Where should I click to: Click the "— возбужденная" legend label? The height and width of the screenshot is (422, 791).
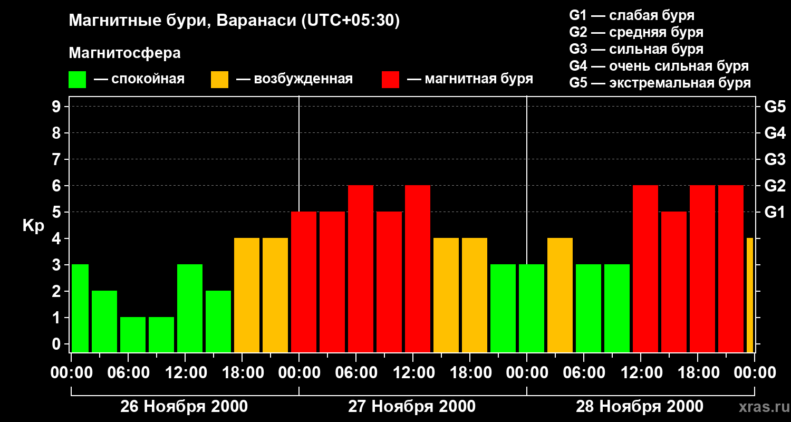[x=294, y=79]
